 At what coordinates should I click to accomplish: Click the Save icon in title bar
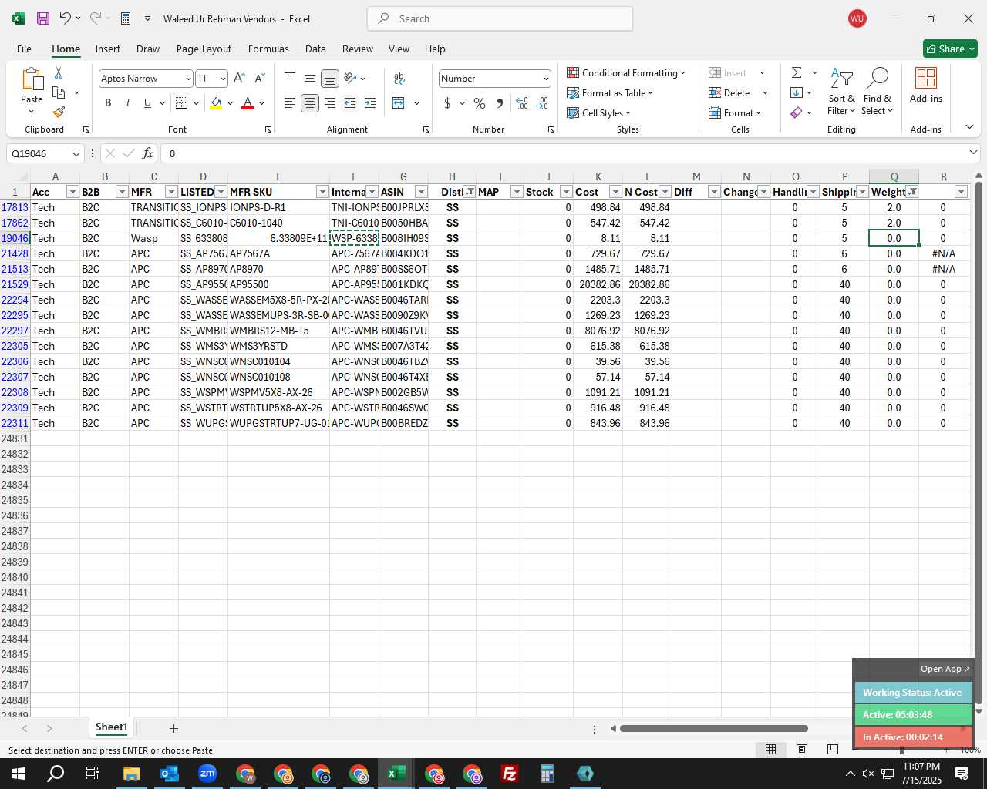[x=43, y=18]
